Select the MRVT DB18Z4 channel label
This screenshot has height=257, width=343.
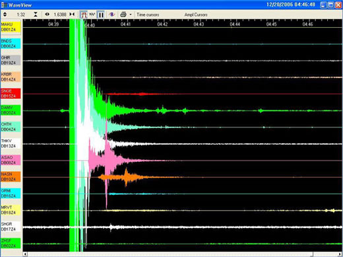pyautogui.click(x=11, y=210)
